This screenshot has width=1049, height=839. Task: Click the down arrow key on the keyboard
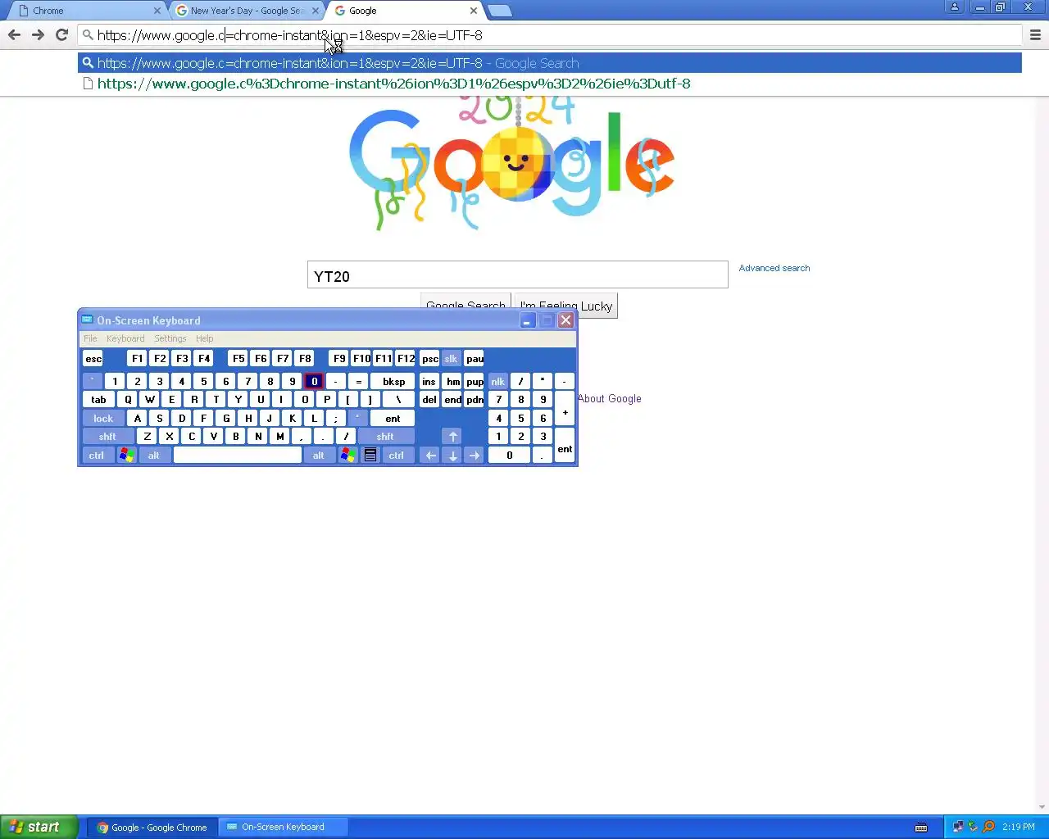point(452,456)
